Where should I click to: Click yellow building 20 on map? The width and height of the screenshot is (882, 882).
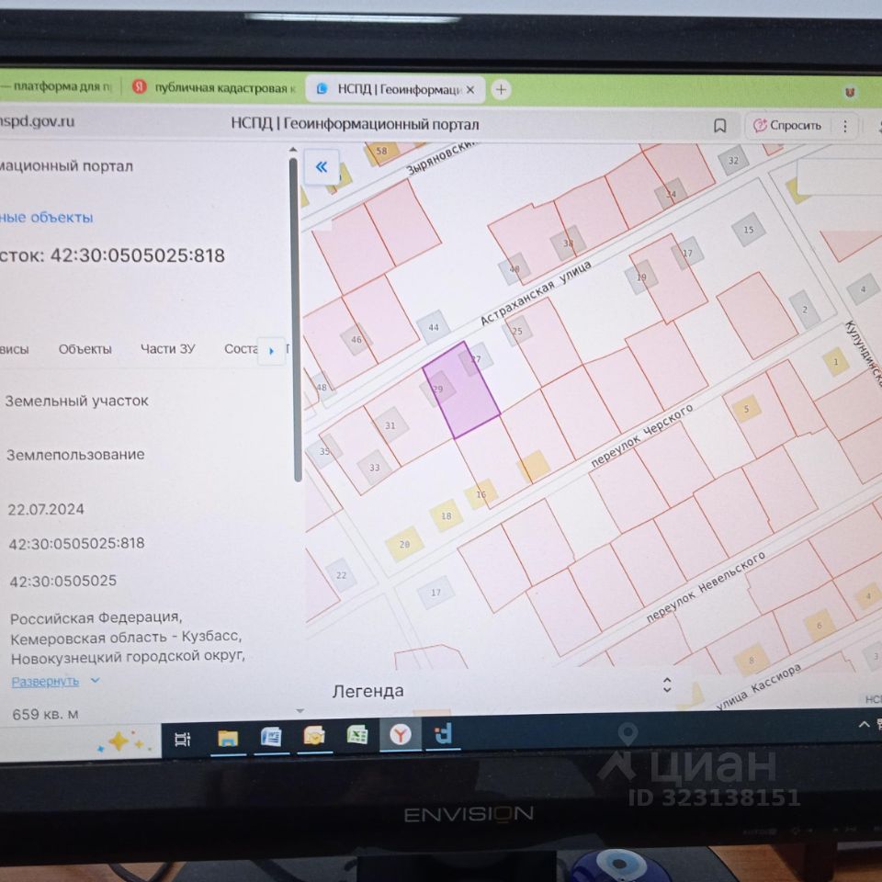pyautogui.click(x=404, y=544)
